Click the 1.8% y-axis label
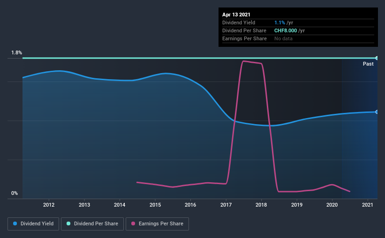The height and width of the screenshot is (238, 385). 16,52
